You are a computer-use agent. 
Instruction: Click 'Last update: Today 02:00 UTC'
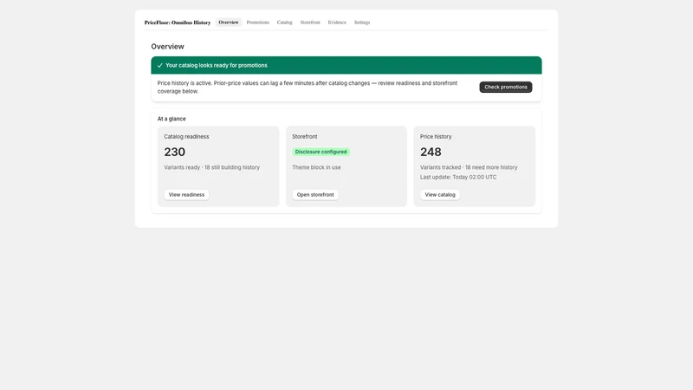pyautogui.click(x=458, y=178)
